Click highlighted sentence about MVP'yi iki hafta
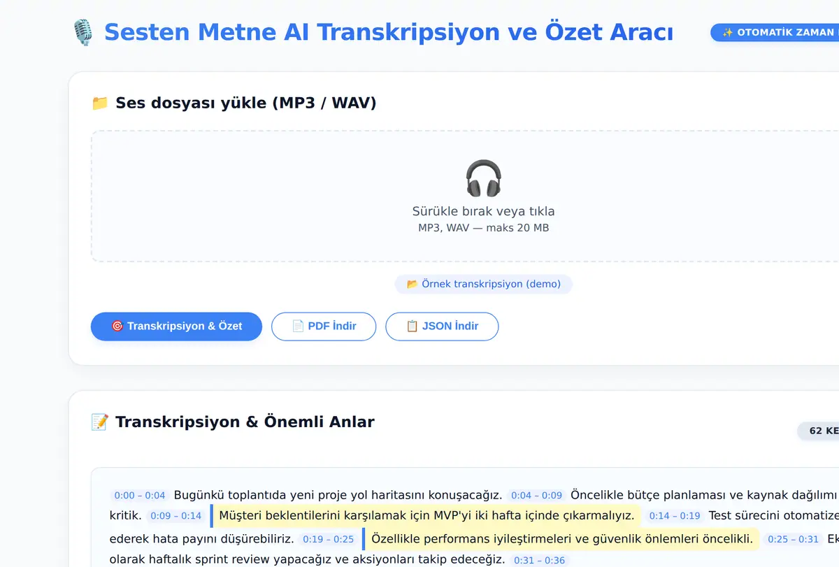 [x=426, y=517]
